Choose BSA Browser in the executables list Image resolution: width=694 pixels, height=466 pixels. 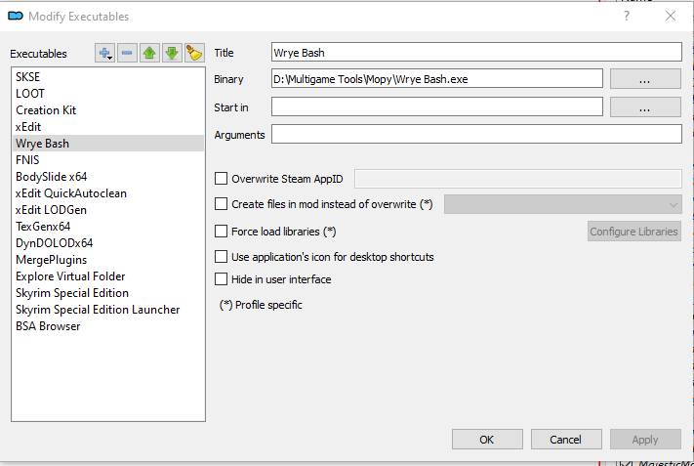point(48,326)
